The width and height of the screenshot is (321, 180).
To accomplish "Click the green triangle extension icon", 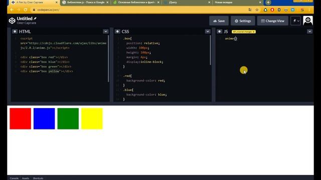I will click(265, 10).
